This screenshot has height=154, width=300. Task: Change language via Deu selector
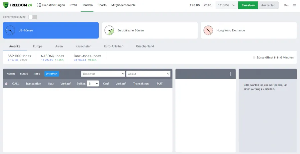(x=286, y=5)
